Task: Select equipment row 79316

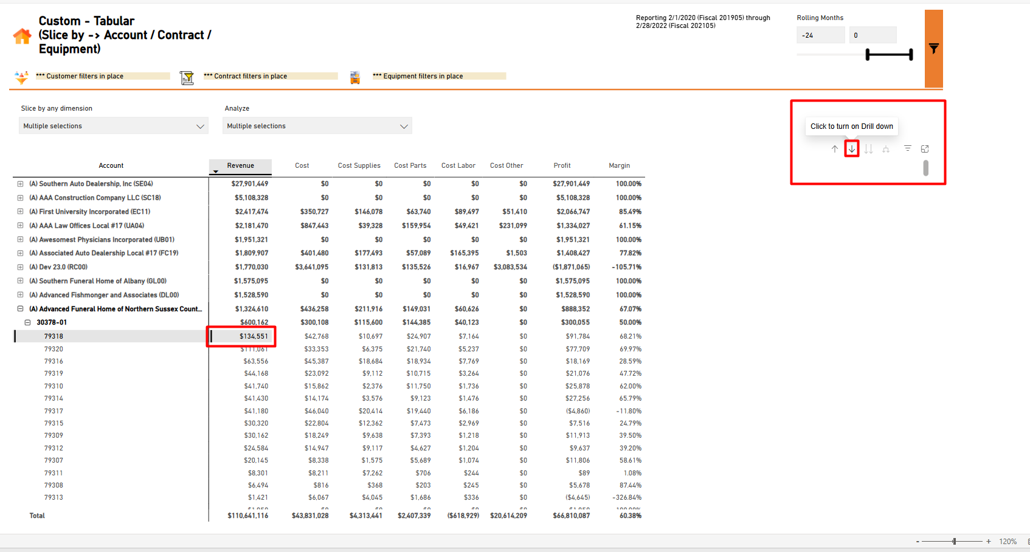Action: (54, 361)
